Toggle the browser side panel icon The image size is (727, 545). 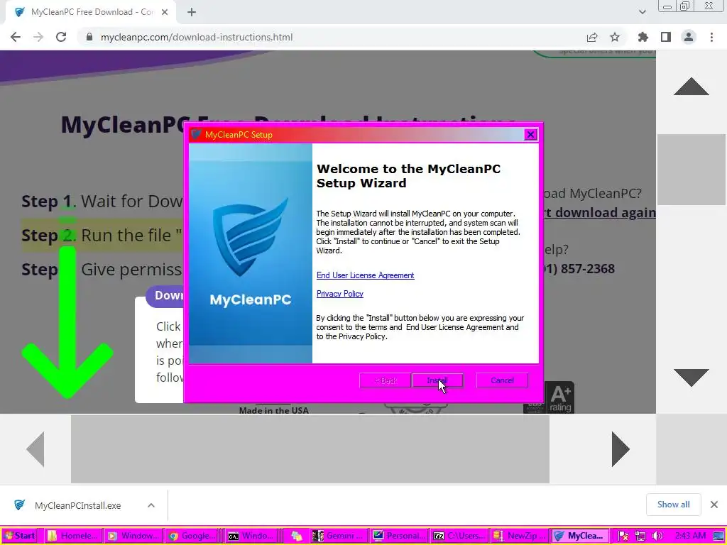pyautogui.click(x=666, y=37)
